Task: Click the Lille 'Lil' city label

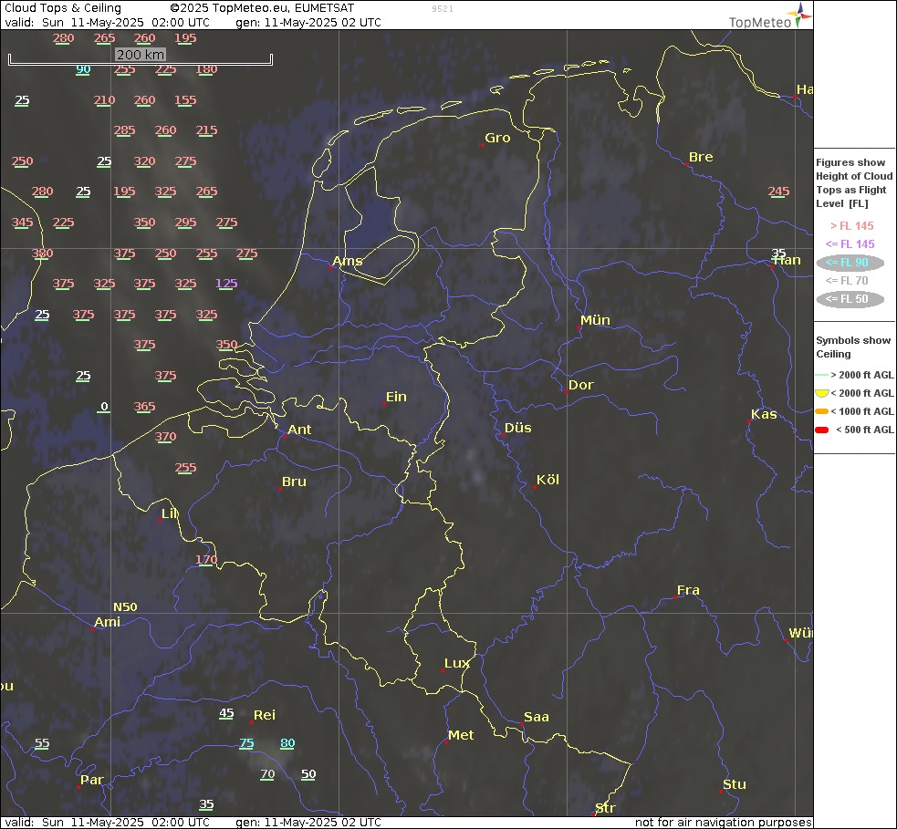Action: [x=170, y=513]
